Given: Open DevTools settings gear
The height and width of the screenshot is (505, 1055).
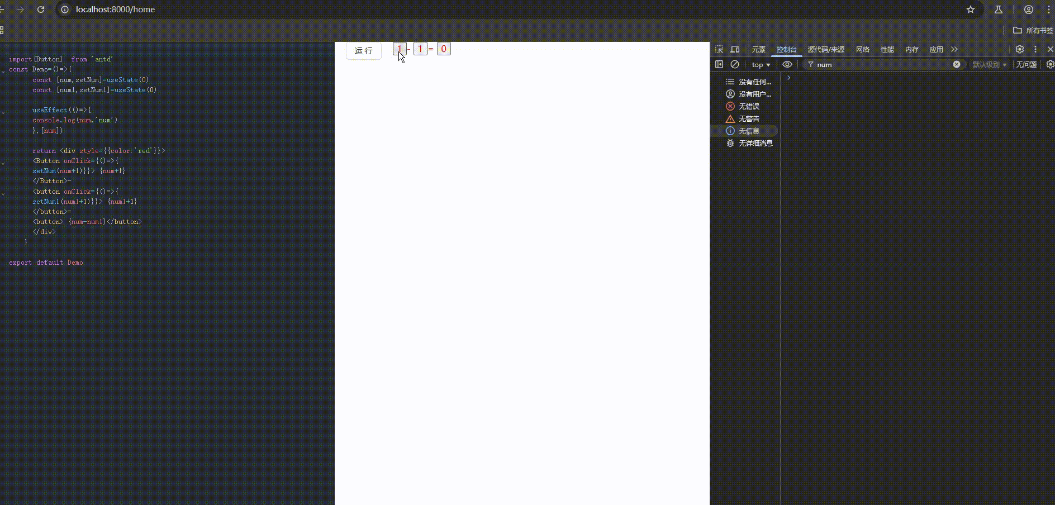Looking at the screenshot, I should coord(1019,49).
